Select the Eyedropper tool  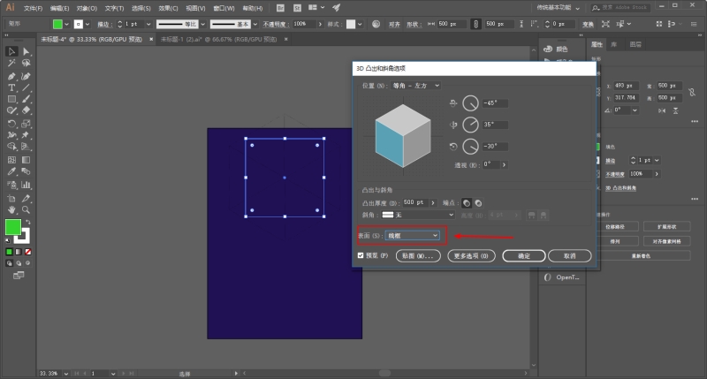point(11,171)
